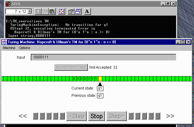Click the Input text field containing 0000111
Image resolution: width=194 pixels, height=127 pixels.
pyautogui.click(x=103, y=57)
